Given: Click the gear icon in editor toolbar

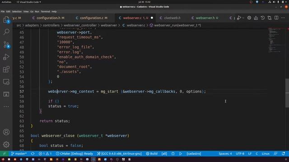Looking at the screenshot, I should click(x=249, y=18).
